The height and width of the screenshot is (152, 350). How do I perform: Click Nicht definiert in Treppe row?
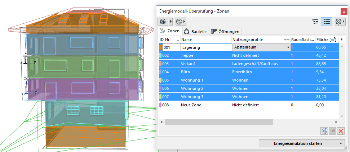(x=245, y=55)
